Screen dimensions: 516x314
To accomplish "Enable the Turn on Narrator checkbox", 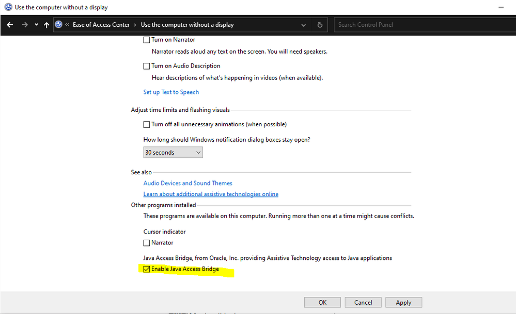I will (x=147, y=40).
